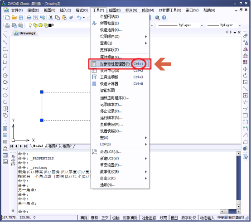Expand the 绘图顺序(O) submenu arrow
Screen dimensions: 251x222
[146, 37]
